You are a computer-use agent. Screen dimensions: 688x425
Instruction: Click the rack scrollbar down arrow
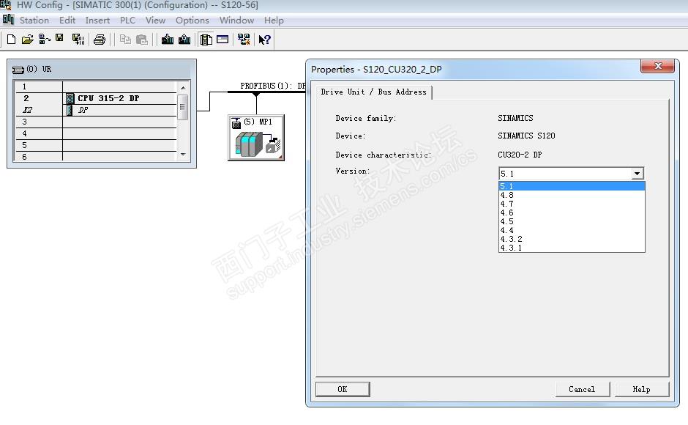[183, 155]
